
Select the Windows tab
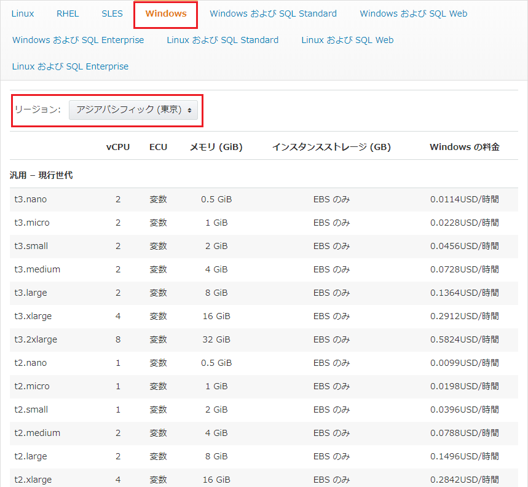(x=166, y=14)
